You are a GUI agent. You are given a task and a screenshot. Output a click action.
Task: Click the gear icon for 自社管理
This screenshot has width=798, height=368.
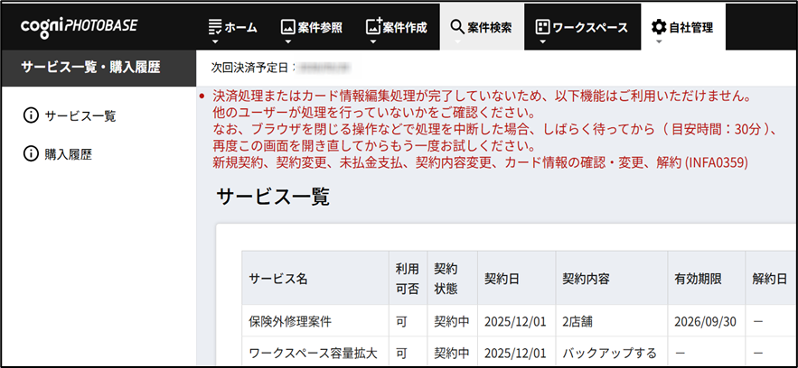click(658, 27)
